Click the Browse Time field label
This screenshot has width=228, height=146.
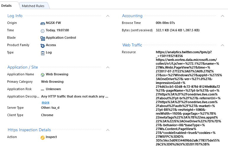click(x=131, y=23)
